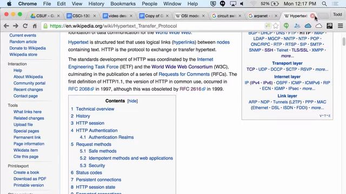This screenshot has width=346, height=194.
Task: Expand more Internet layer protocols
Action: [x=309, y=88]
